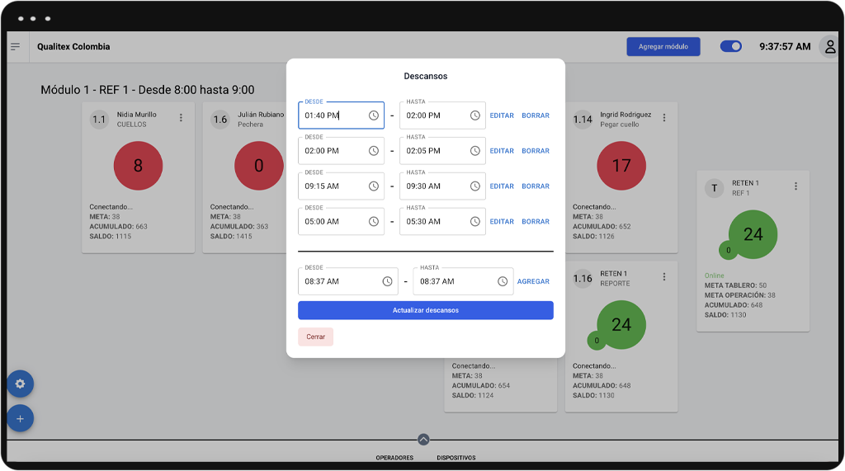845x471 pixels.
Task: Switch to the DISPOSITIVOS tab
Action: [456, 458]
